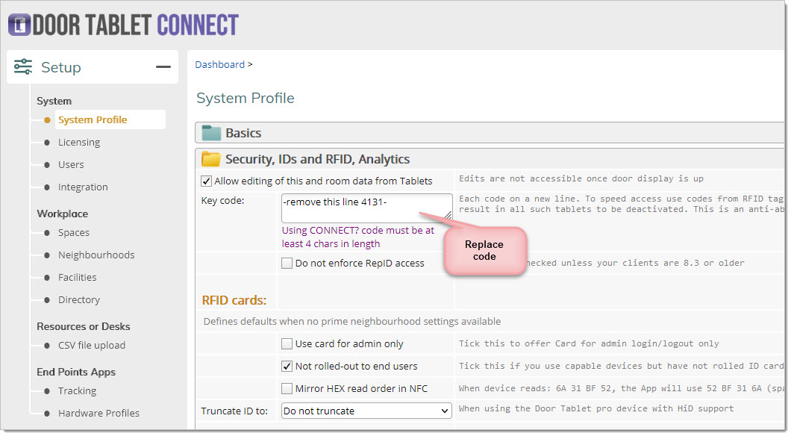This screenshot has width=791, height=436.
Task: Open the Integration sidebar item
Action: [83, 187]
